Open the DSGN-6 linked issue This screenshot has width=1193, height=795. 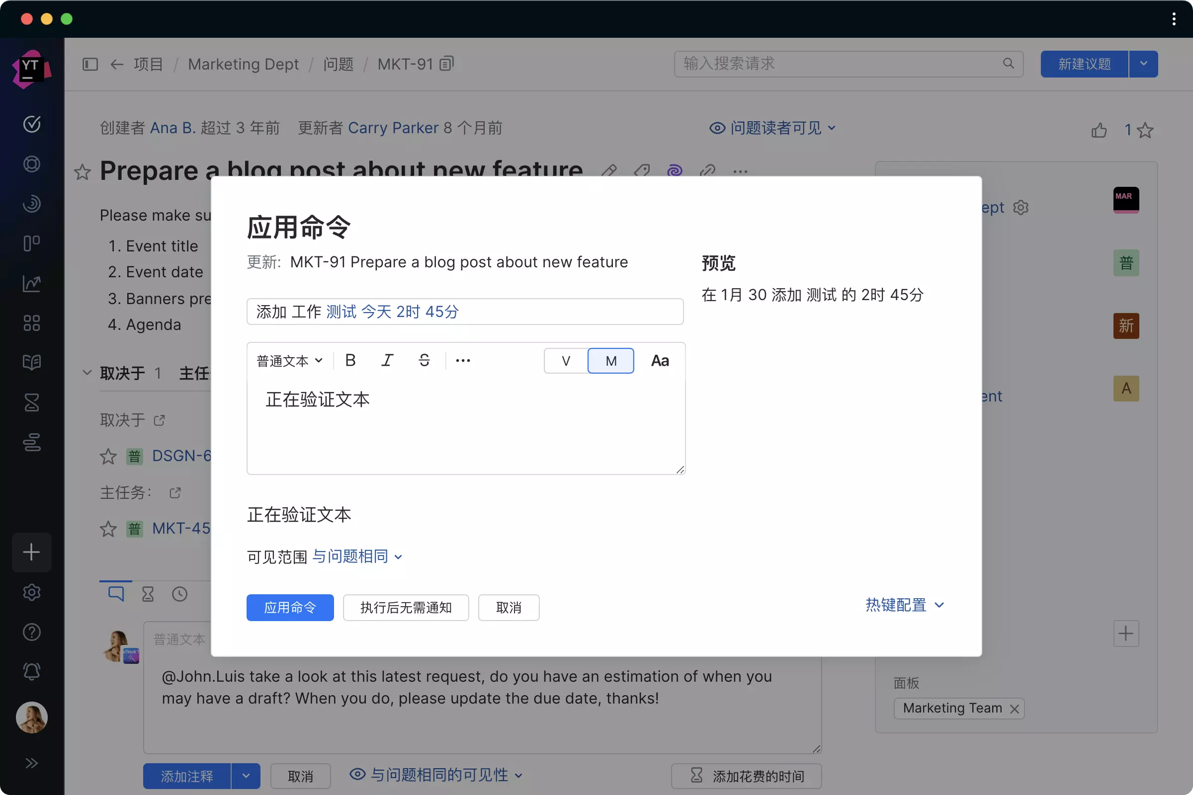(x=181, y=456)
